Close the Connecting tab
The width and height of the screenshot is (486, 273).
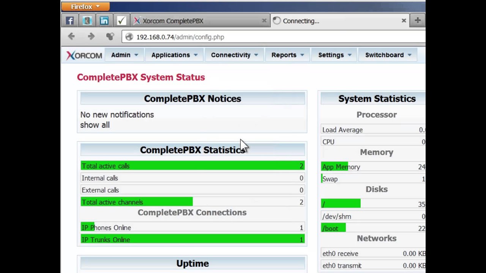404,21
